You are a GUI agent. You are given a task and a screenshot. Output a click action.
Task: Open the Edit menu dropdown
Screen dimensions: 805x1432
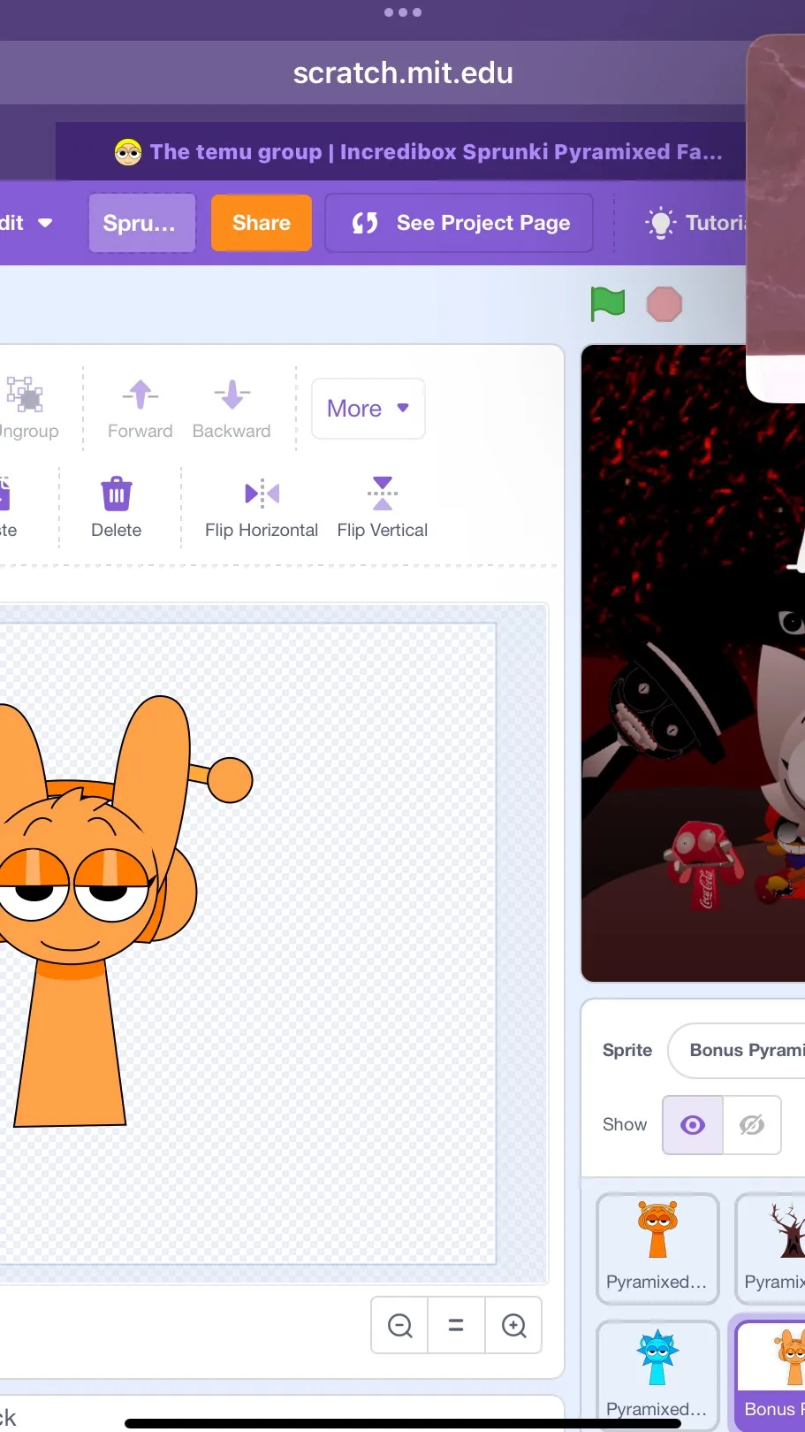[x=25, y=223]
